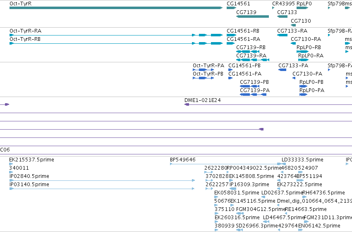Click the DME1-021E24 clone label
Screen dimensions: 352x232
(x=203, y=100)
